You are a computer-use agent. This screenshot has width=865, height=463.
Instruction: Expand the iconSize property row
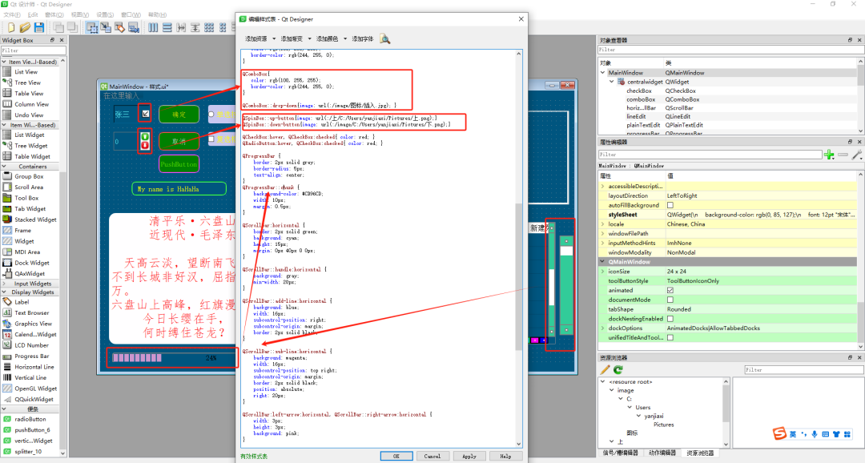[603, 272]
